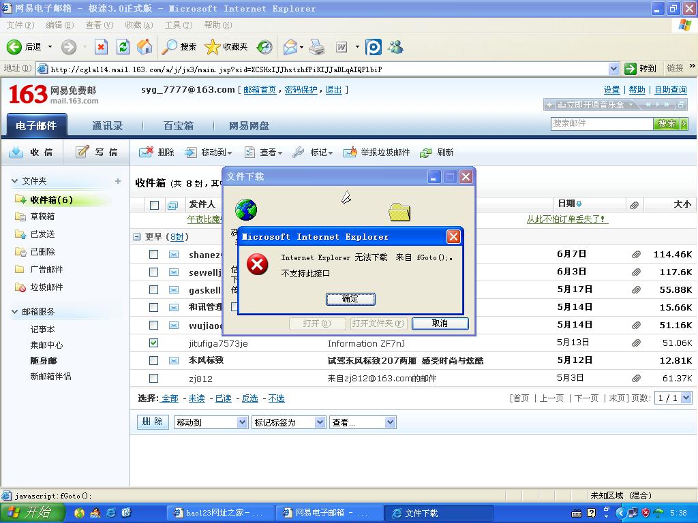Click 确定 in the error dialog
This screenshot has width=698, height=523.
click(x=350, y=299)
